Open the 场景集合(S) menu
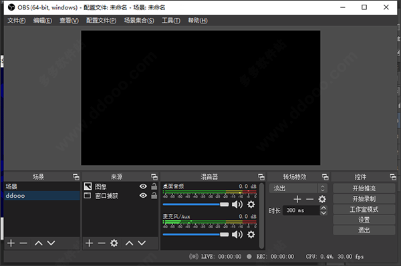 point(139,21)
